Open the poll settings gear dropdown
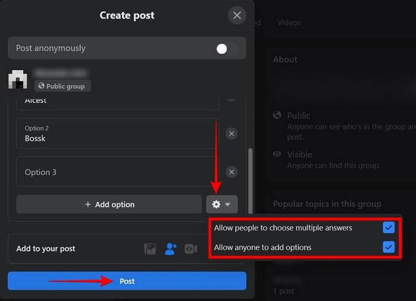Viewport: 416px width, 301px height. coord(222,204)
